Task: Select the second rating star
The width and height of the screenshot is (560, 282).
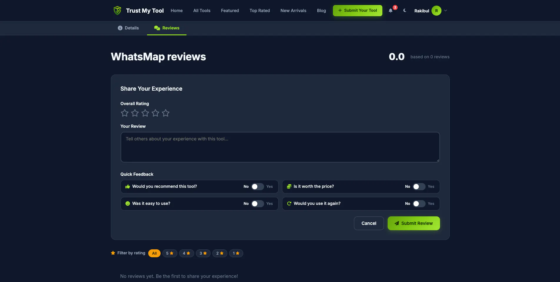Action: 135,113
